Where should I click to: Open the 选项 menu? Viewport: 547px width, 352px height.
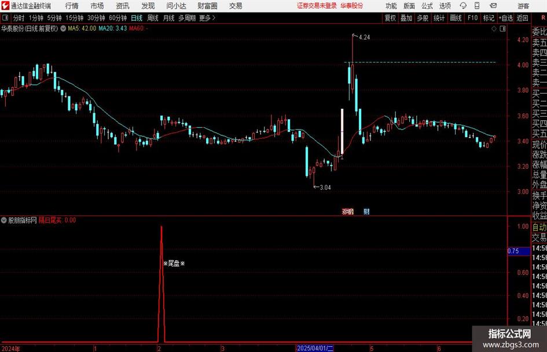click(x=445, y=6)
